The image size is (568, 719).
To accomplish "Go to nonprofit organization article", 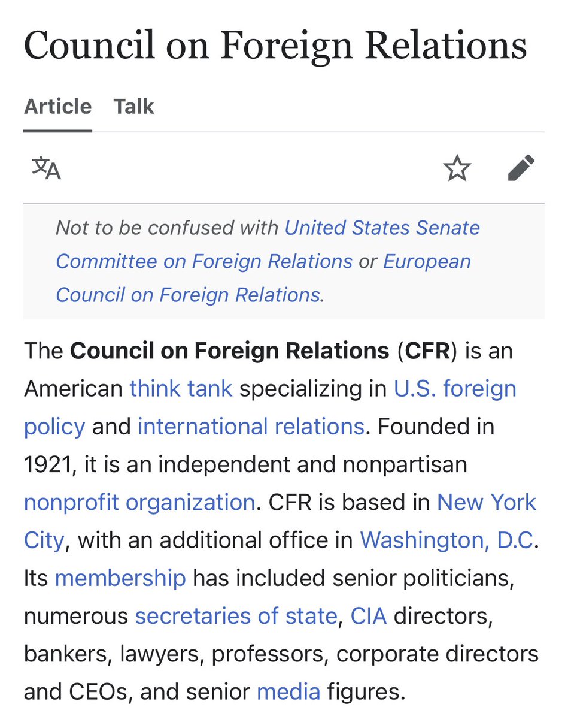I will 139,502.
